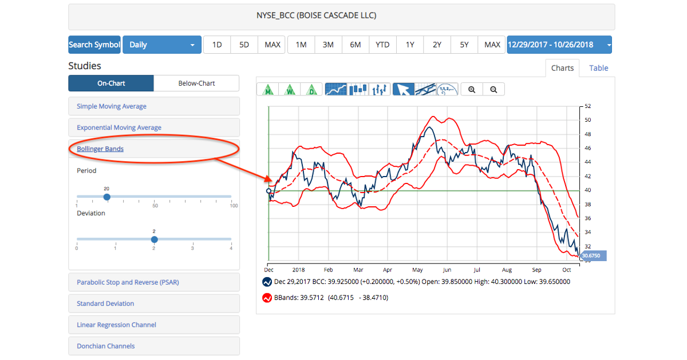The image size is (687, 360).
Task: Select the arrow pointer tool
Action: point(404,90)
